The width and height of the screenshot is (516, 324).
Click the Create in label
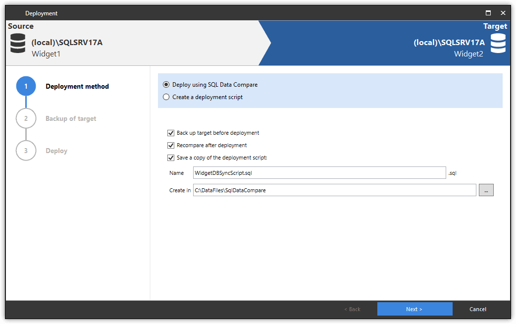[180, 190]
